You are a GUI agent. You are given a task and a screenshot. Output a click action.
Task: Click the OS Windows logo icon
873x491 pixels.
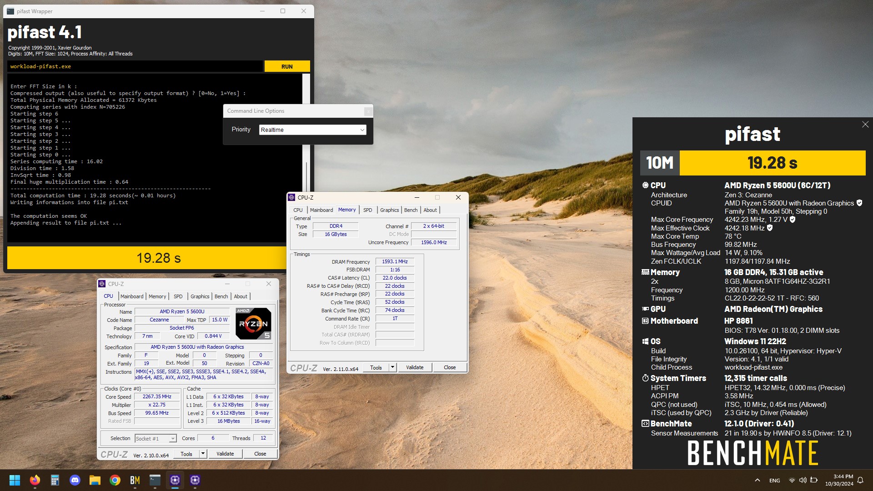pyautogui.click(x=645, y=341)
